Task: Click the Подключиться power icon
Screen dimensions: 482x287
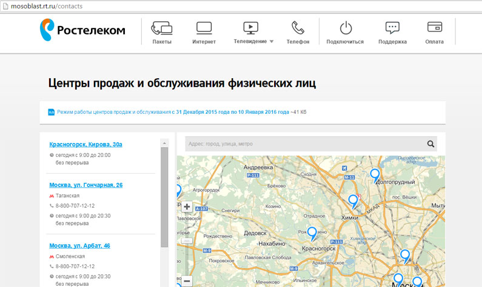Action: click(345, 28)
